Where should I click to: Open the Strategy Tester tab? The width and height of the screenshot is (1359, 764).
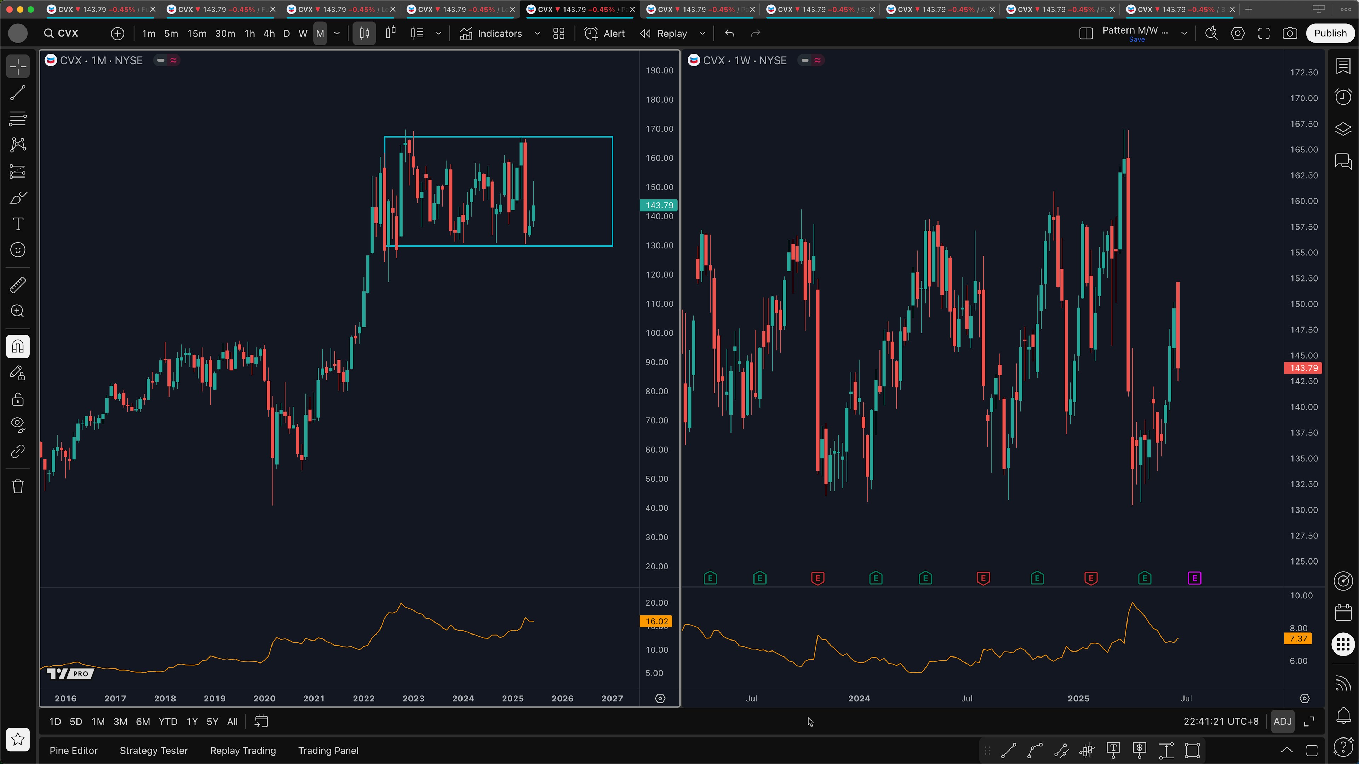tap(154, 750)
